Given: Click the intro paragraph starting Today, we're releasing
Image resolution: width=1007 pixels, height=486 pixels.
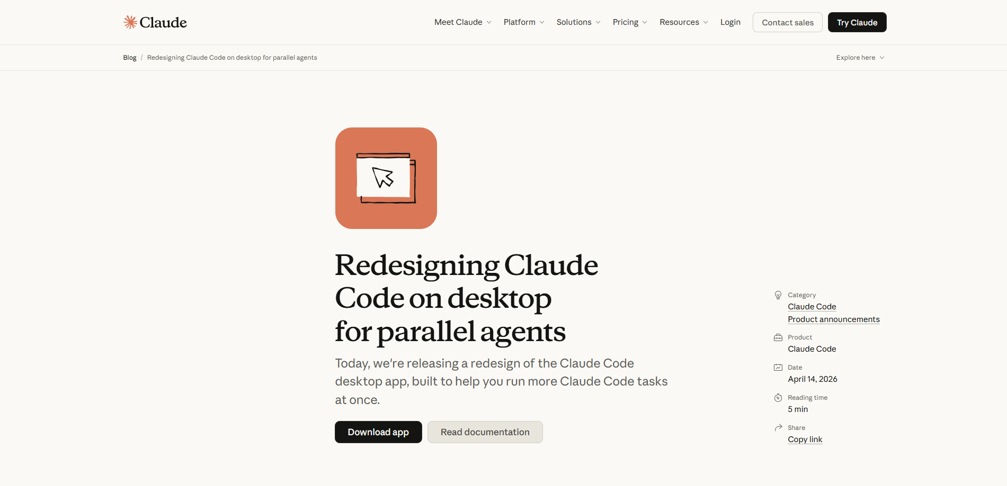Looking at the screenshot, I should point(501,381).
